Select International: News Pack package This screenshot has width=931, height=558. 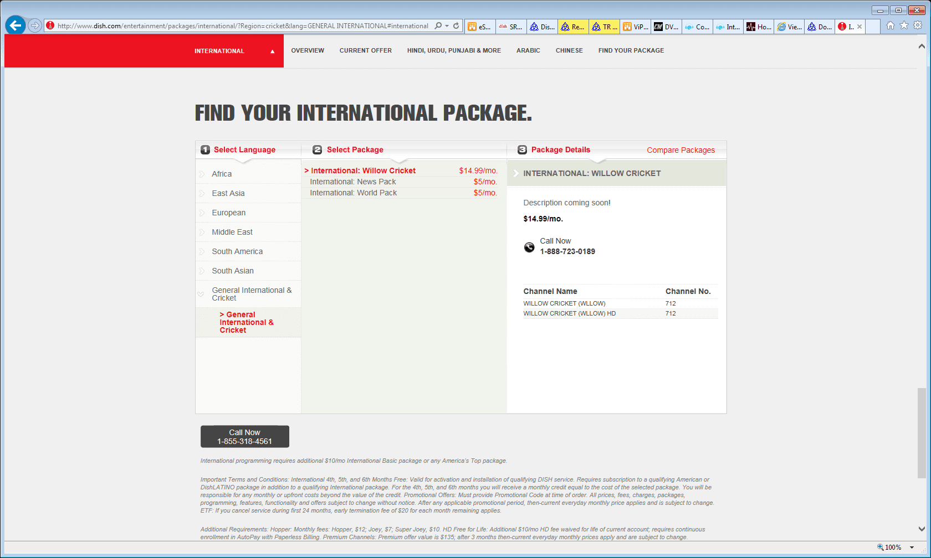401,182
